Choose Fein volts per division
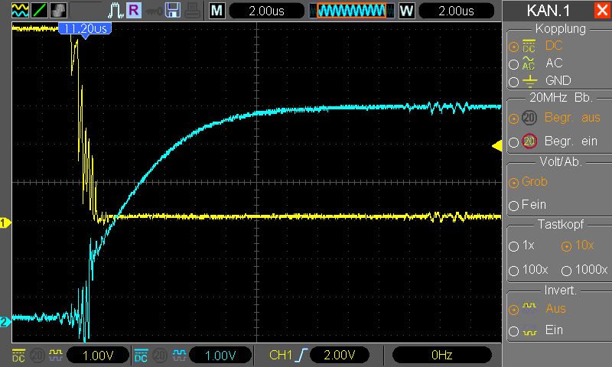 pos(513,206)
